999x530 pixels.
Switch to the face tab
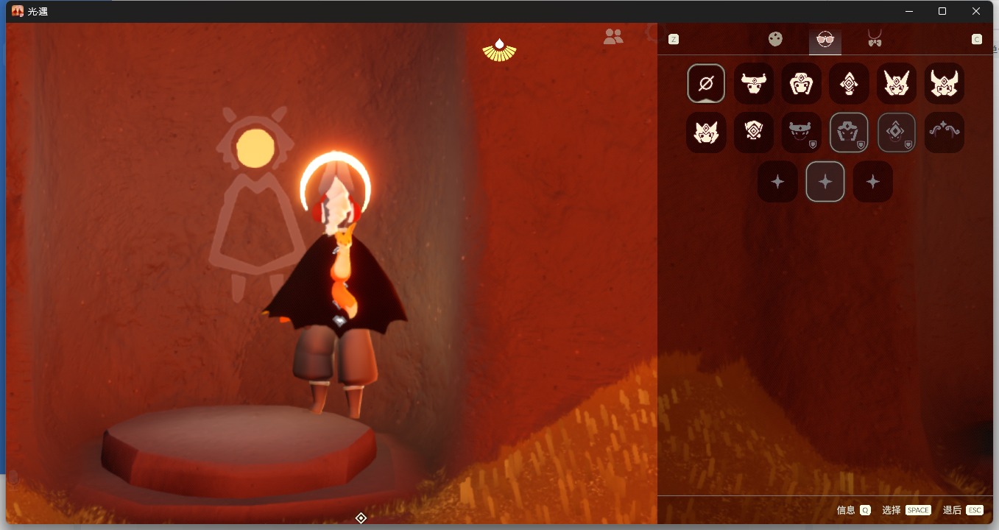click(775, 39)
